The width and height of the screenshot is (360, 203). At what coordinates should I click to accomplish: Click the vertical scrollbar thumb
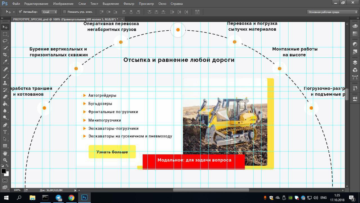click(347, 94)
